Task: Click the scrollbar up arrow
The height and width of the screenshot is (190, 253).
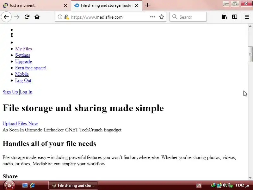Action: click(250, 26)
